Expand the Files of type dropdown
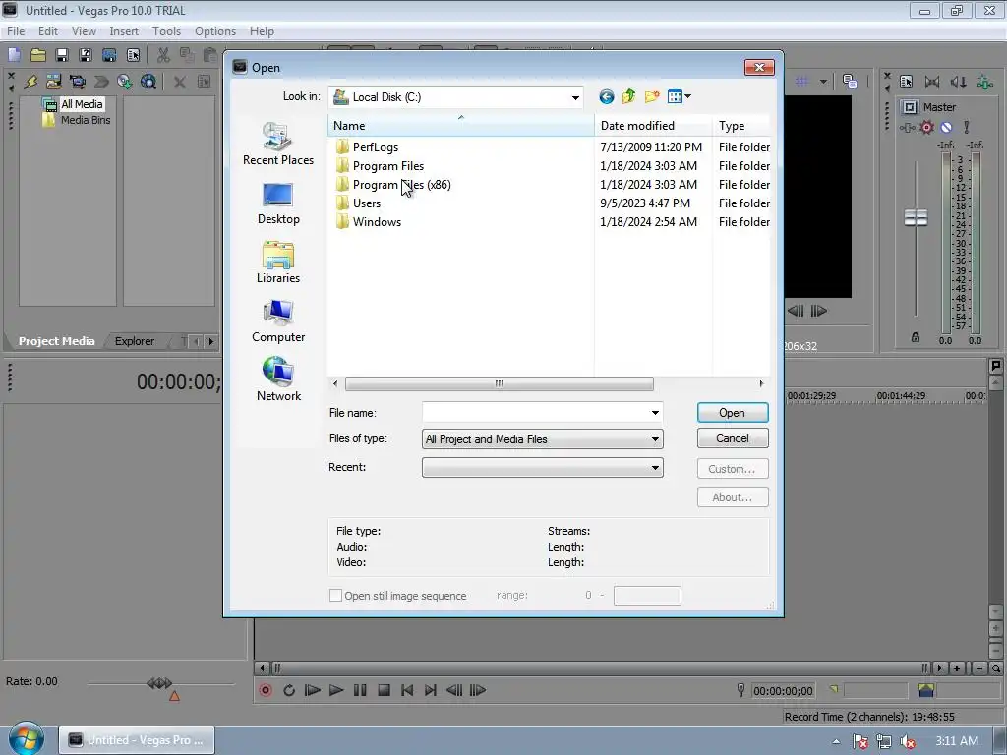This screenshot has width=1007, height=755. coord(655,439)
